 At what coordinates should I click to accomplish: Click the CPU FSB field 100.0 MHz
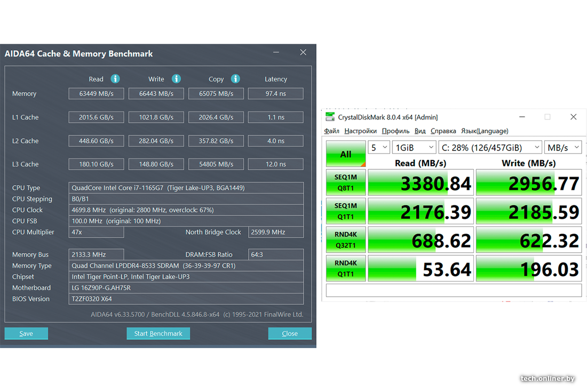pos(186,221)
